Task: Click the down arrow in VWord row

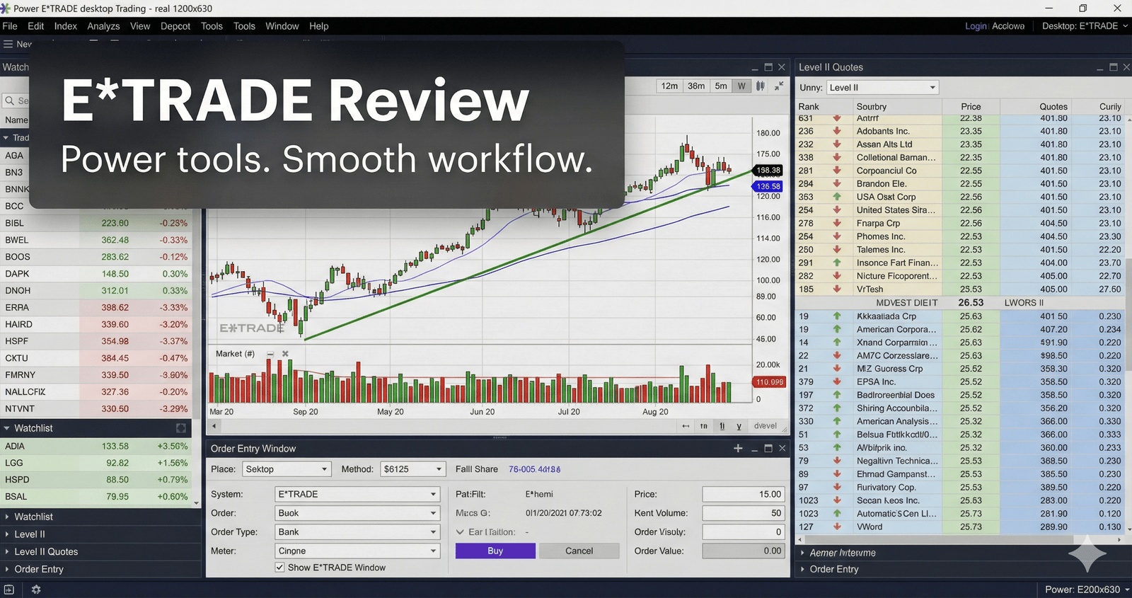Action: tap(837, 527)
